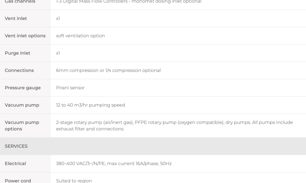Select the Vent inlet options label

pyautogui.click(x=25, y=36)
